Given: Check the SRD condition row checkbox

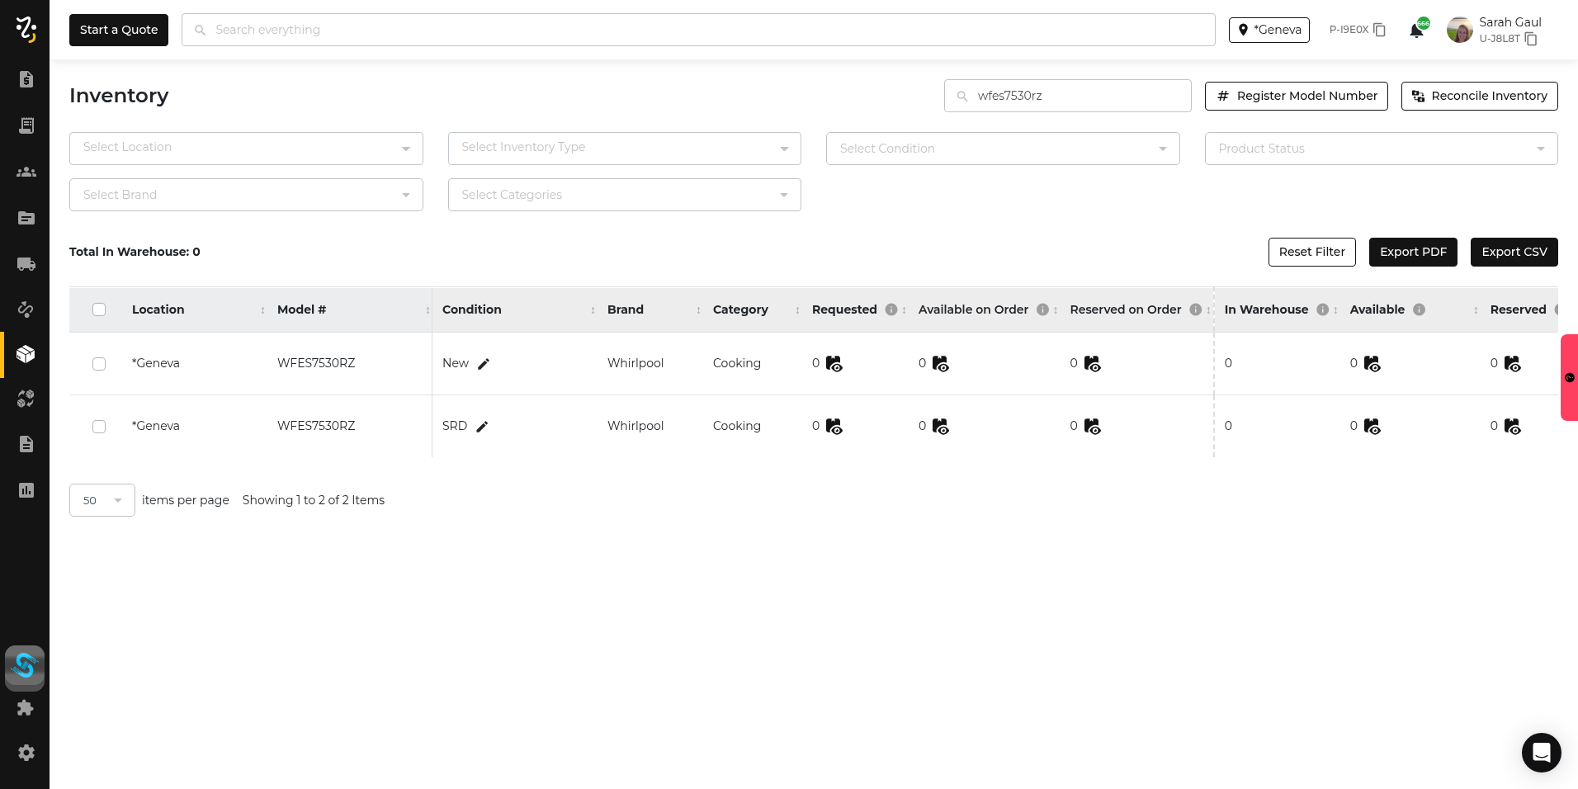Looking at the screenshot, I should (99, 427).
